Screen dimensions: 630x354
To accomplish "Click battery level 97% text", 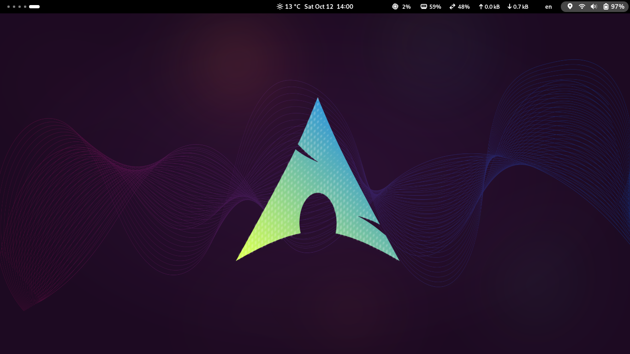I will (618, 6).
